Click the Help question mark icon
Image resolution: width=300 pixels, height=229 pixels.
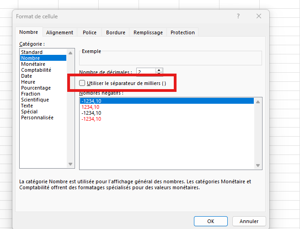tap(238, 16)
